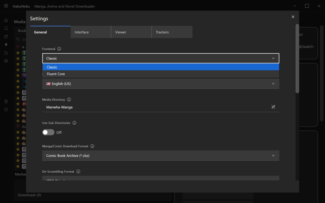Screen dimensions: 325x203
Task: Open the Comic Book Archive (*.cbz) format dropdown
Action: [x=161, y=156]
